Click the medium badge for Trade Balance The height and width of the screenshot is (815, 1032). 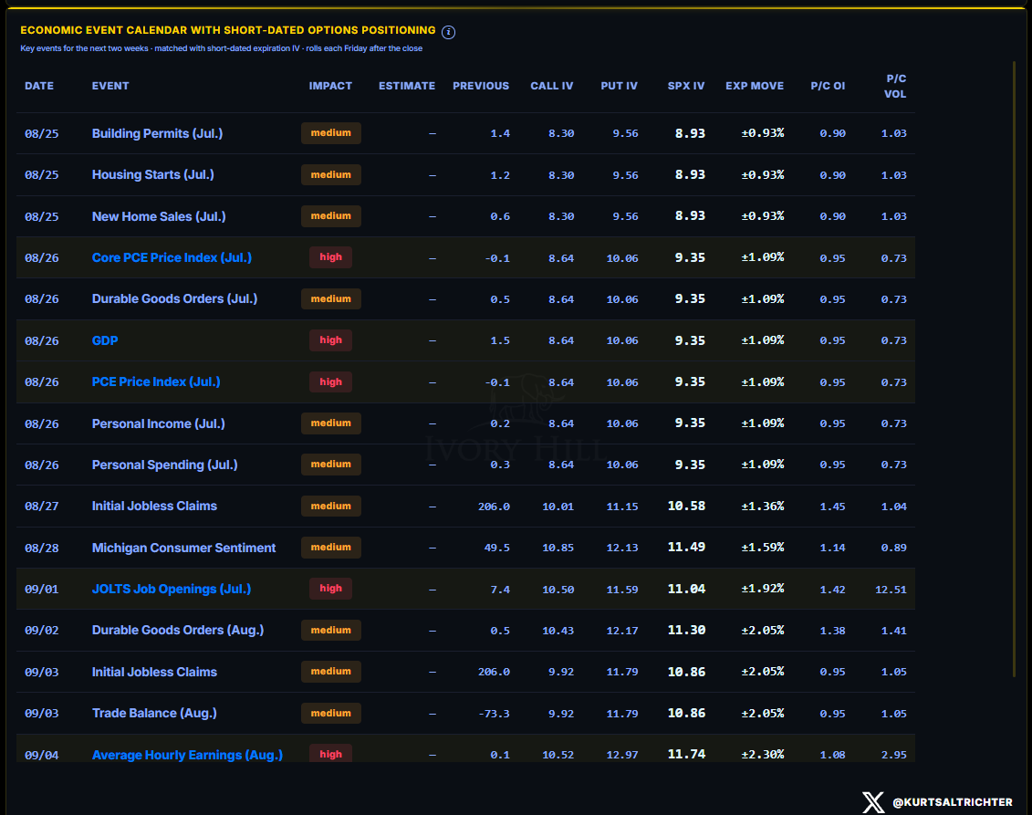pyautogui.click(x=331, y=713)
